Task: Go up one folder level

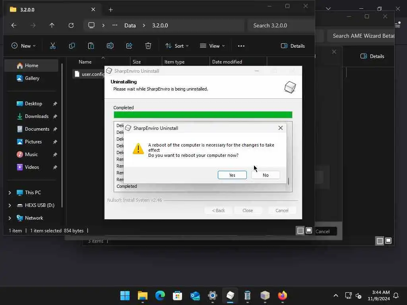Action: [x=52, y=25]
